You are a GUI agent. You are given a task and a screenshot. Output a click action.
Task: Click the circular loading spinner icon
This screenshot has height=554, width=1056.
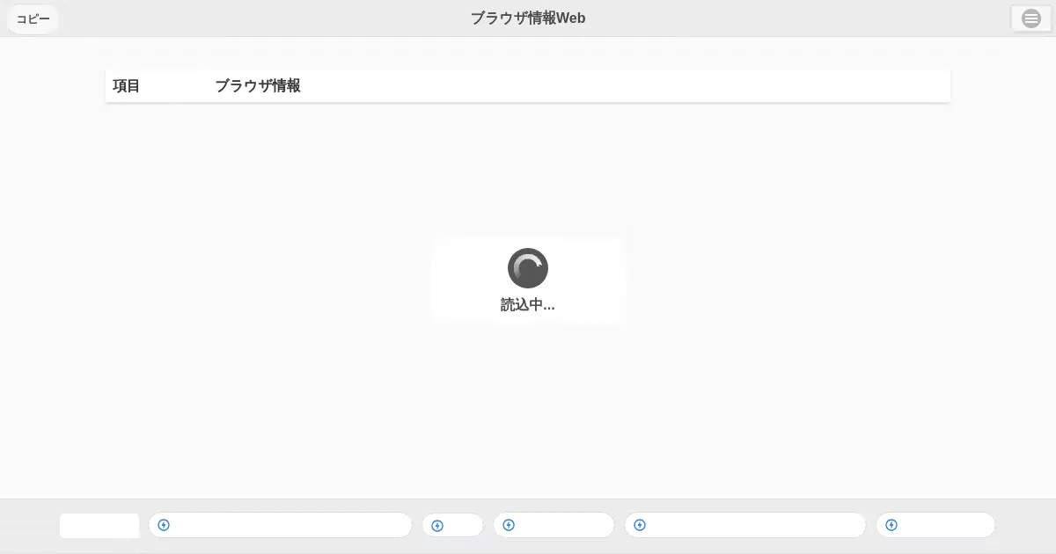[x=528, y=268]
